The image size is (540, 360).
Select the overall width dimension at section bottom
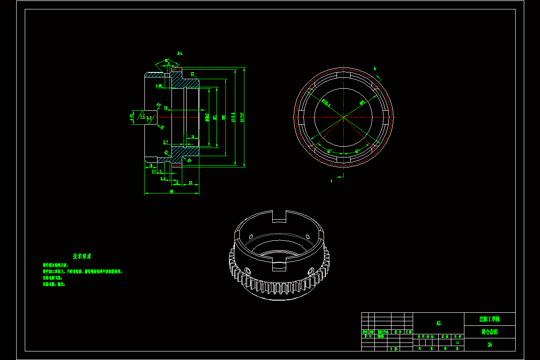(x=172, y=191)
